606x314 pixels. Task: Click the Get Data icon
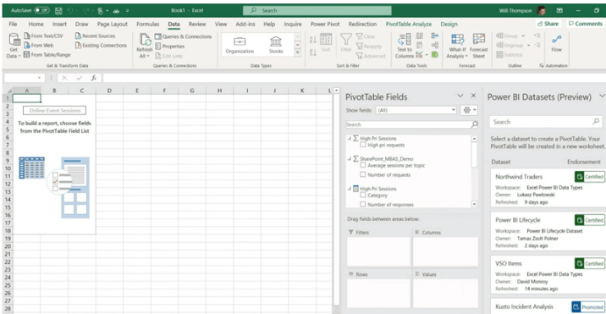[14, 40]
